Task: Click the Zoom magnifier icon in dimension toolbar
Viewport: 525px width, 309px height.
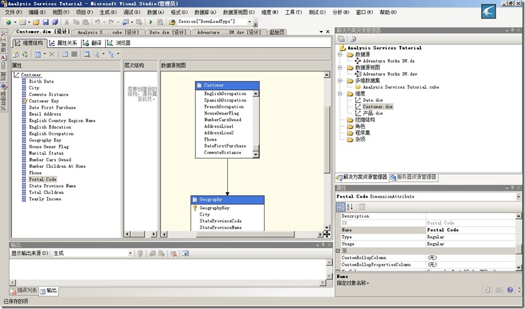Action: pyautogui.click(x=96, y=54)
